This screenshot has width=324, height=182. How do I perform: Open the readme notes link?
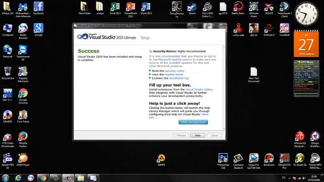pos(174,74)
